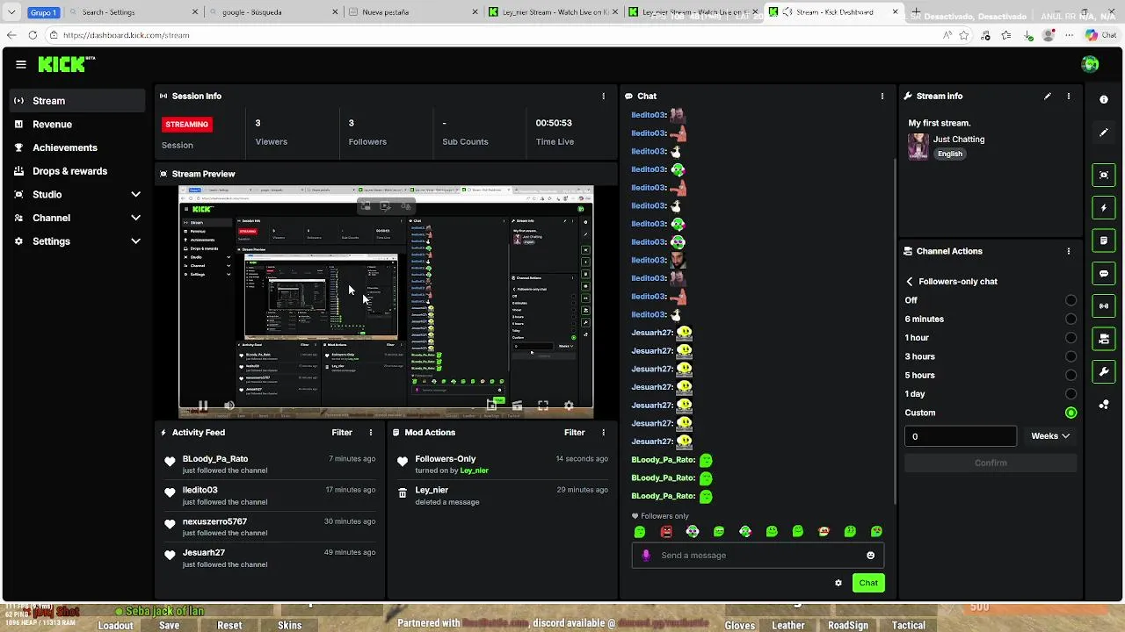Switch to 'Nueva pestaña' browser tab
Image resolution: width=1125 pixels, height=632 pixels.
point(414,12)
